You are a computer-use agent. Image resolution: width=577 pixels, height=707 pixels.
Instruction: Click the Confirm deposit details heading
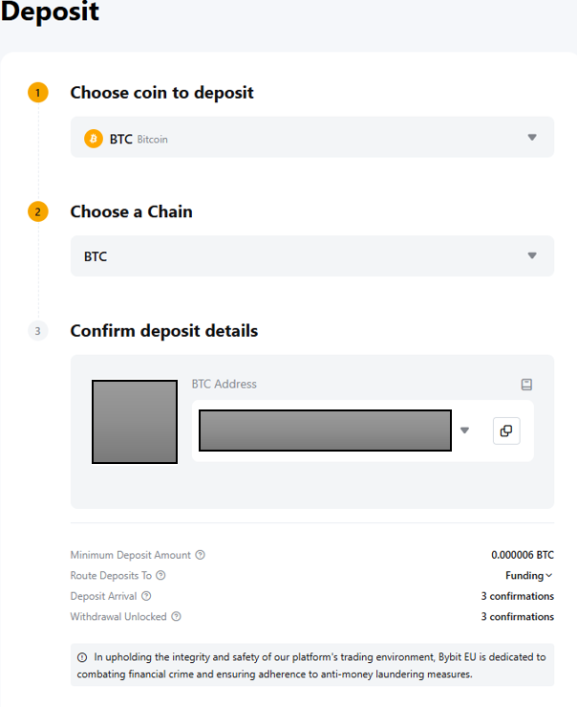164,331
